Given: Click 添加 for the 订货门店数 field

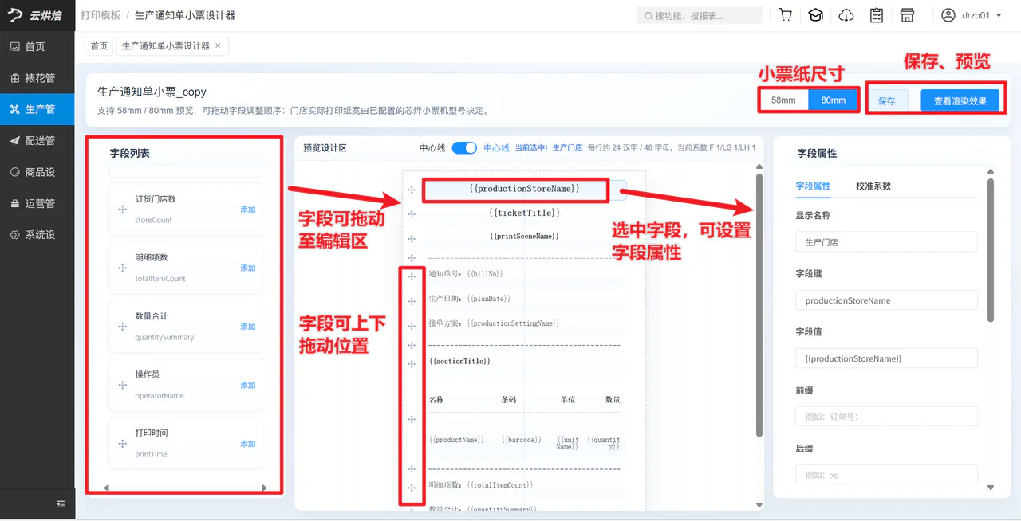Looking at the screenshot, I should 248,210.
